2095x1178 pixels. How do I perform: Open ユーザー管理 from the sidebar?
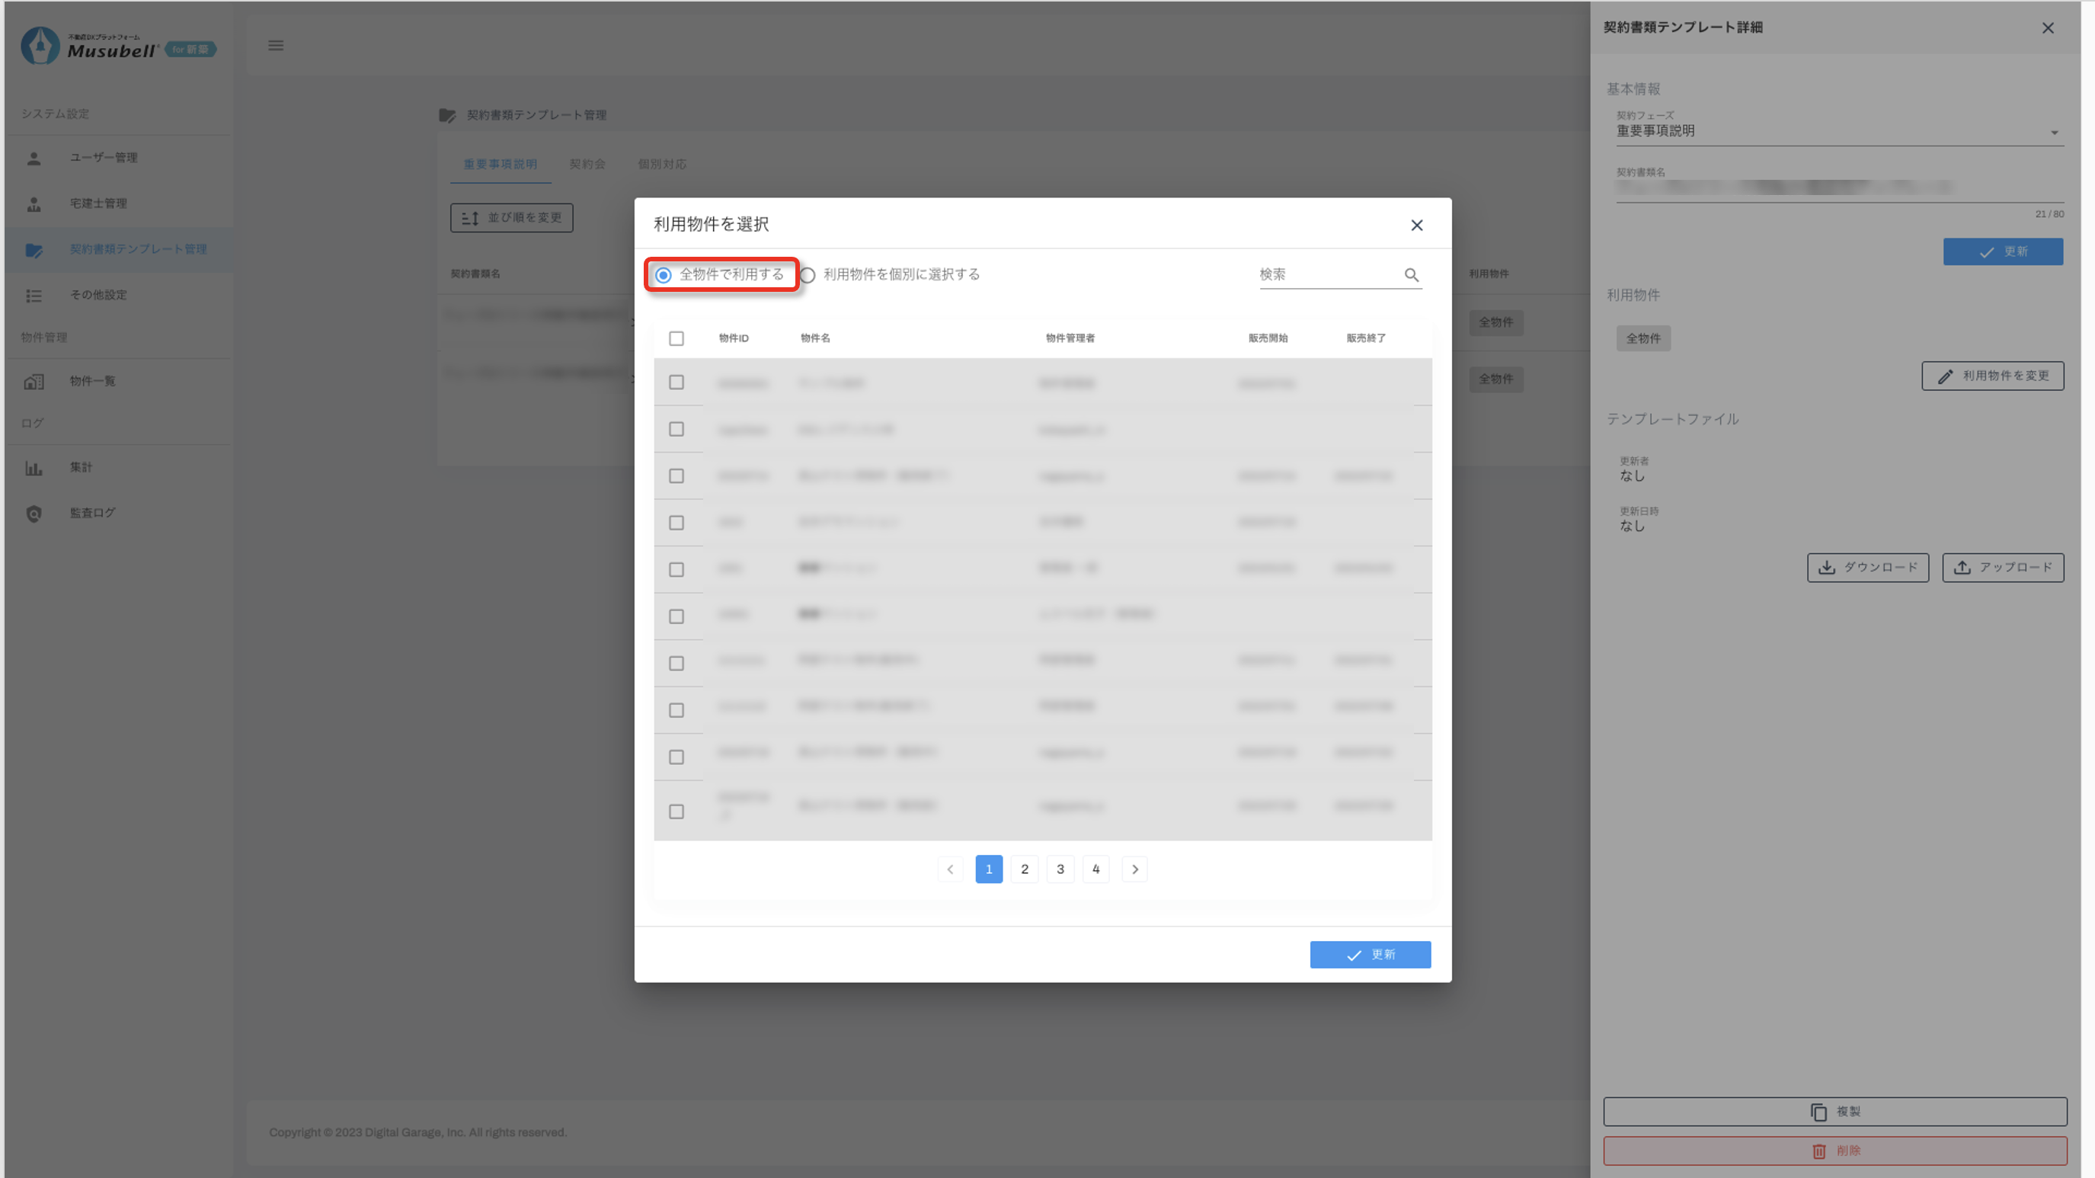(x=104, y=158)
